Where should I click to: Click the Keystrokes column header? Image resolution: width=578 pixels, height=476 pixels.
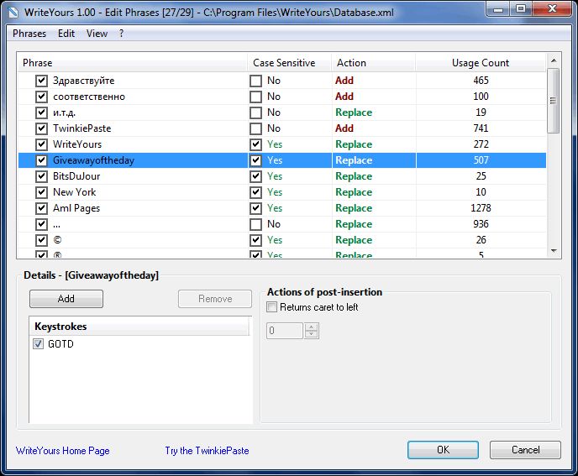pyautogui.click(x=139, y=327)
